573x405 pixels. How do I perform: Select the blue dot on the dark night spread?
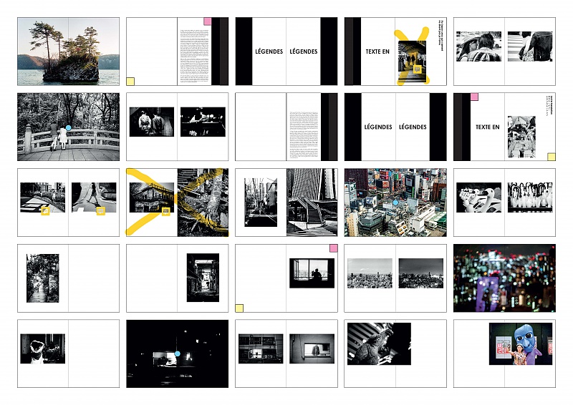pyautogui.click(x=177, y=353)
